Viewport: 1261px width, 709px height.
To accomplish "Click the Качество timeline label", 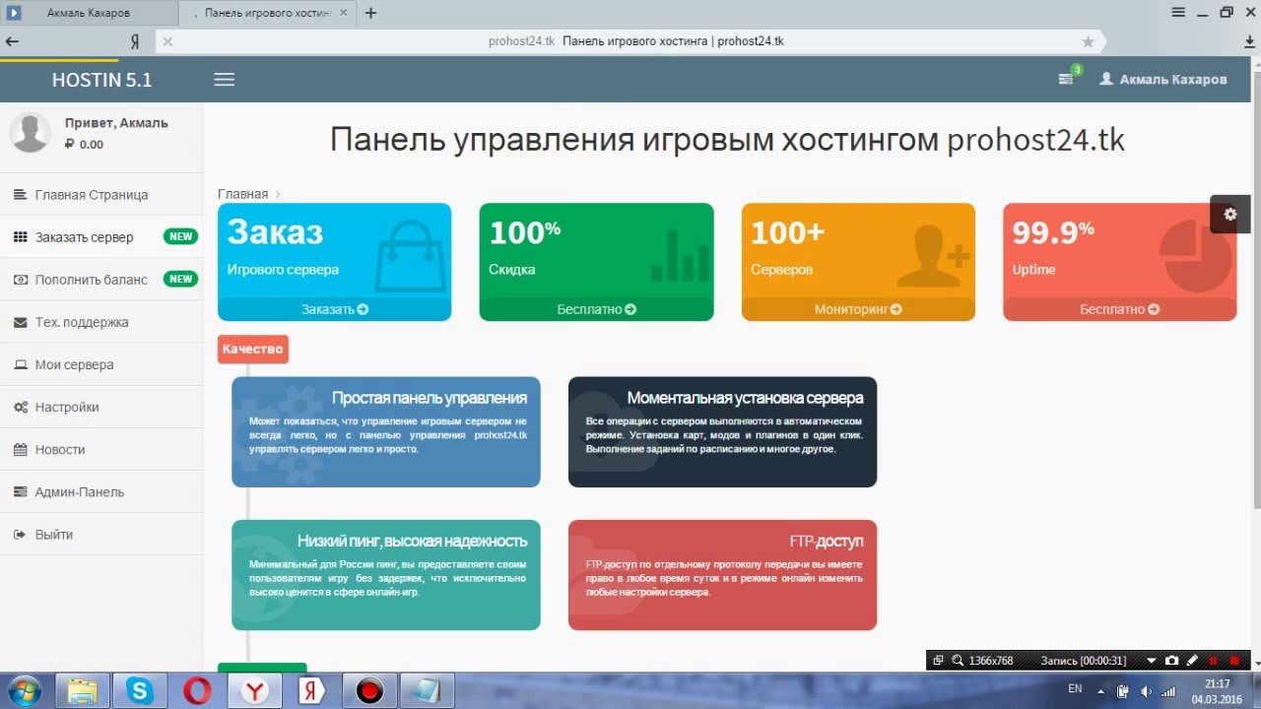I will tap(253, 349).
